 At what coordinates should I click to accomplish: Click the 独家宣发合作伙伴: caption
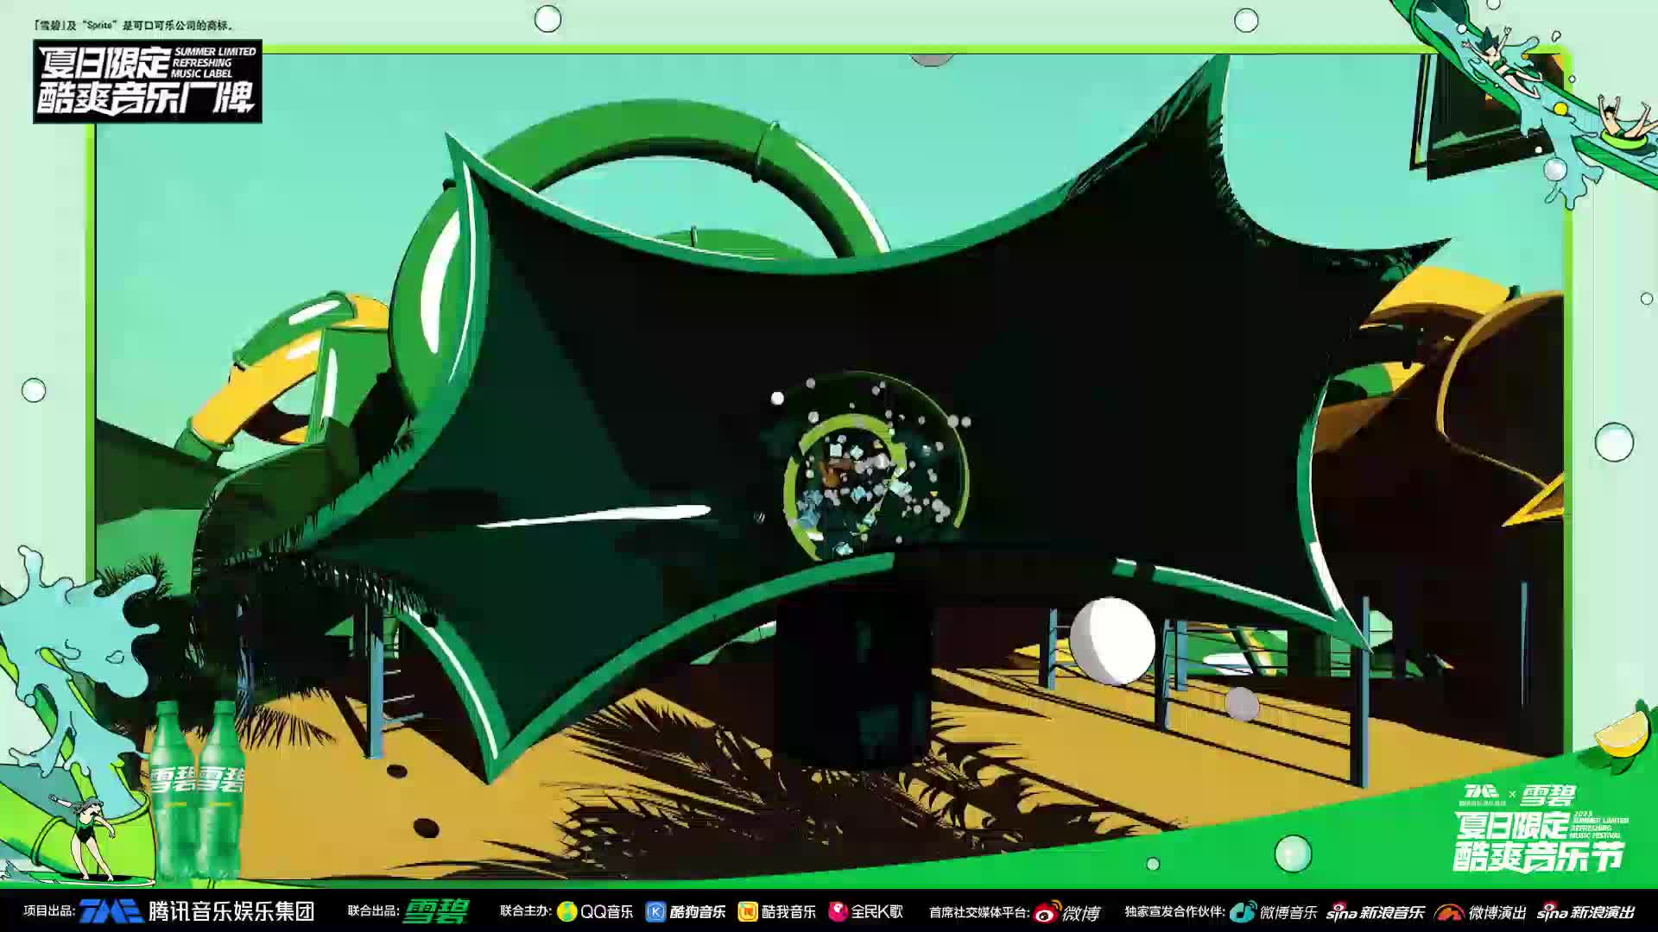coord(1174,911)
